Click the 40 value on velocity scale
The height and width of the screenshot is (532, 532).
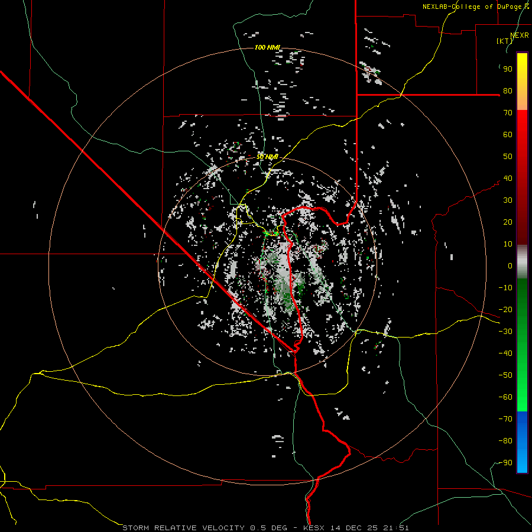click(x=508, y=179)
